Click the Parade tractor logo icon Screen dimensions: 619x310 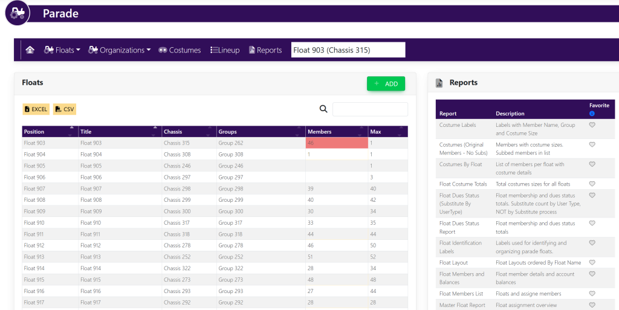[18, 13]
